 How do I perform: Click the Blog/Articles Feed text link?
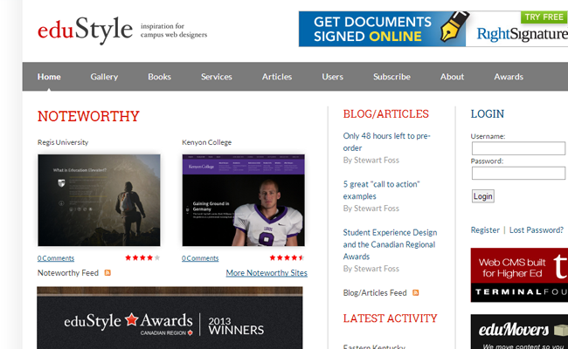[375, 293]
